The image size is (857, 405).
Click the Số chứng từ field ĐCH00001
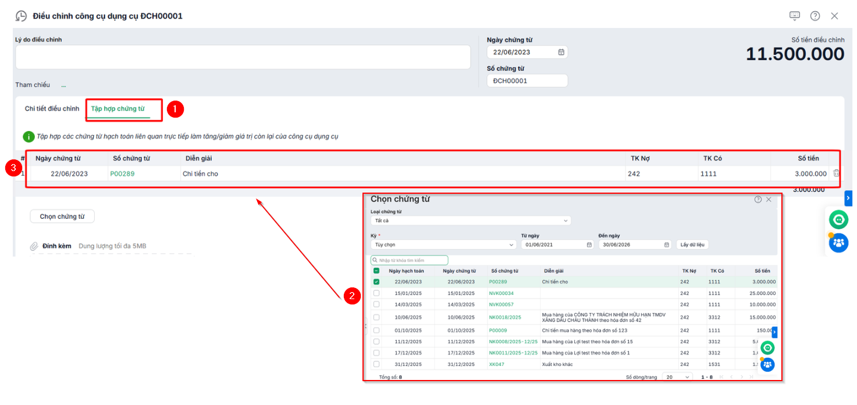[x=527, y=81]
